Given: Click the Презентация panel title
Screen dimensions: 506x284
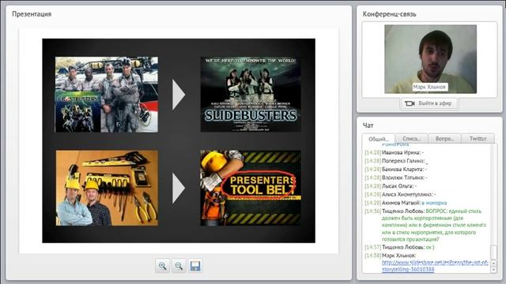Looking at the screenshot, I should (x=32, y=14).
